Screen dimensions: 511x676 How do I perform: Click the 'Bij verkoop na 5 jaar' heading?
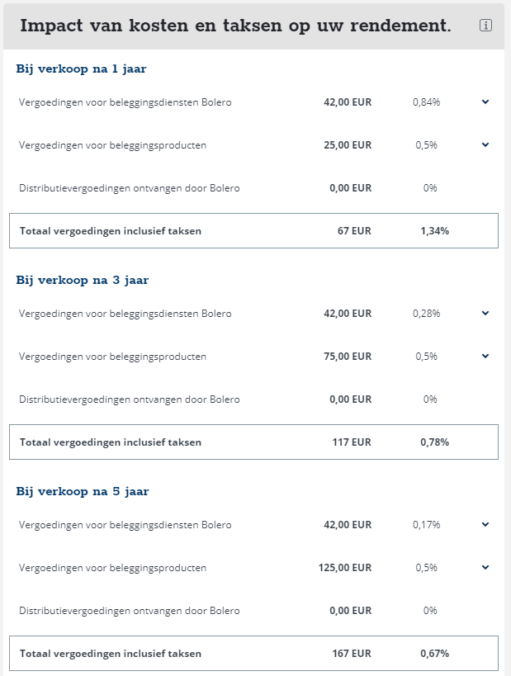tap(83, 491)
